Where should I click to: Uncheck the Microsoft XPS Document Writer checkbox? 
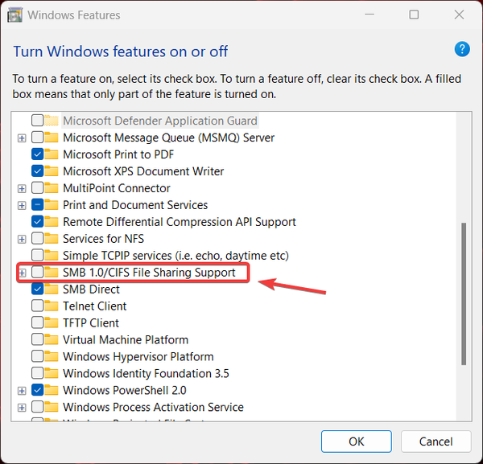[x=38, y=171]
